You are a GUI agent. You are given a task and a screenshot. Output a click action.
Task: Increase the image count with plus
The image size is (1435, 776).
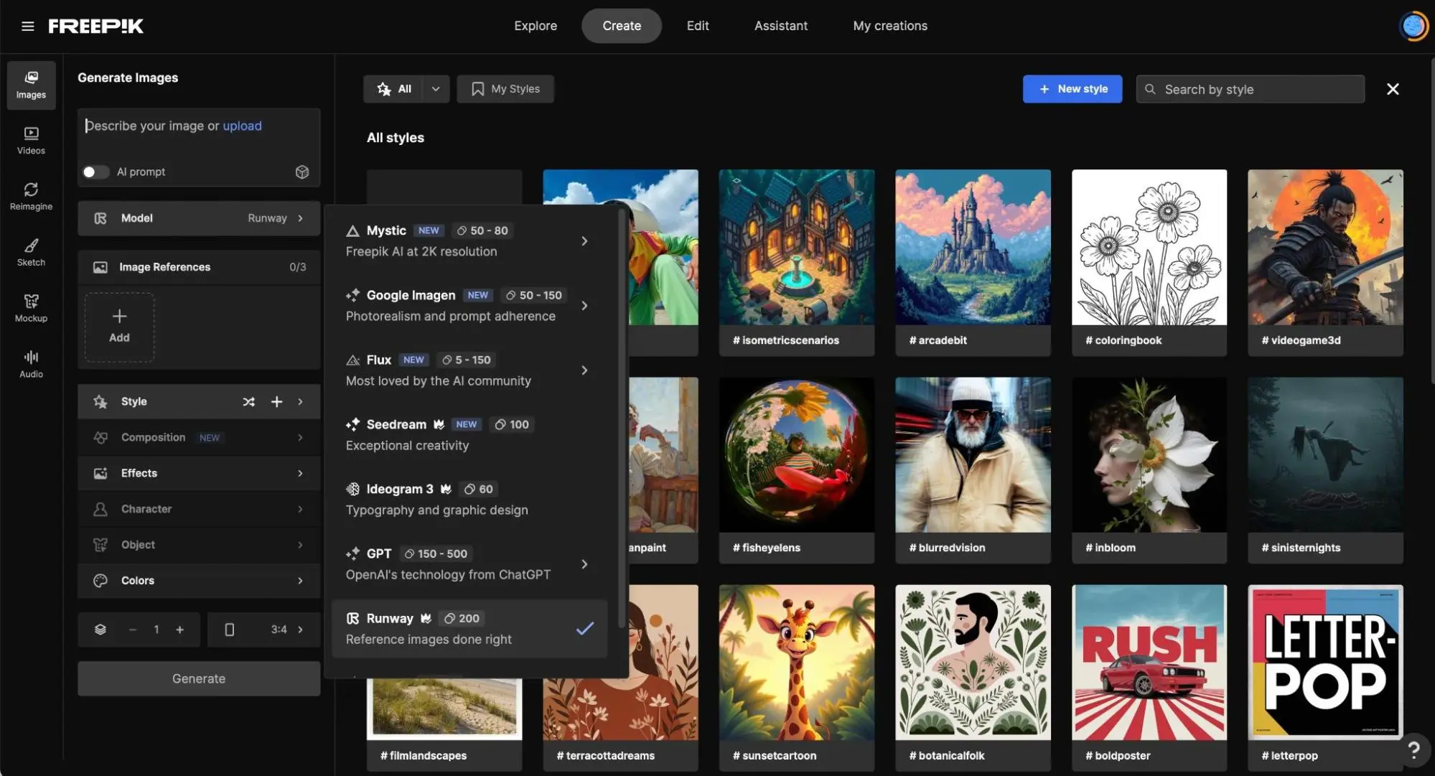[180, 630]
